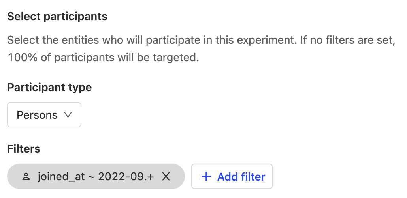Select the word Persons in the dropdown
The height and width of the screenshot is (198, 407).
click(37, 115)
